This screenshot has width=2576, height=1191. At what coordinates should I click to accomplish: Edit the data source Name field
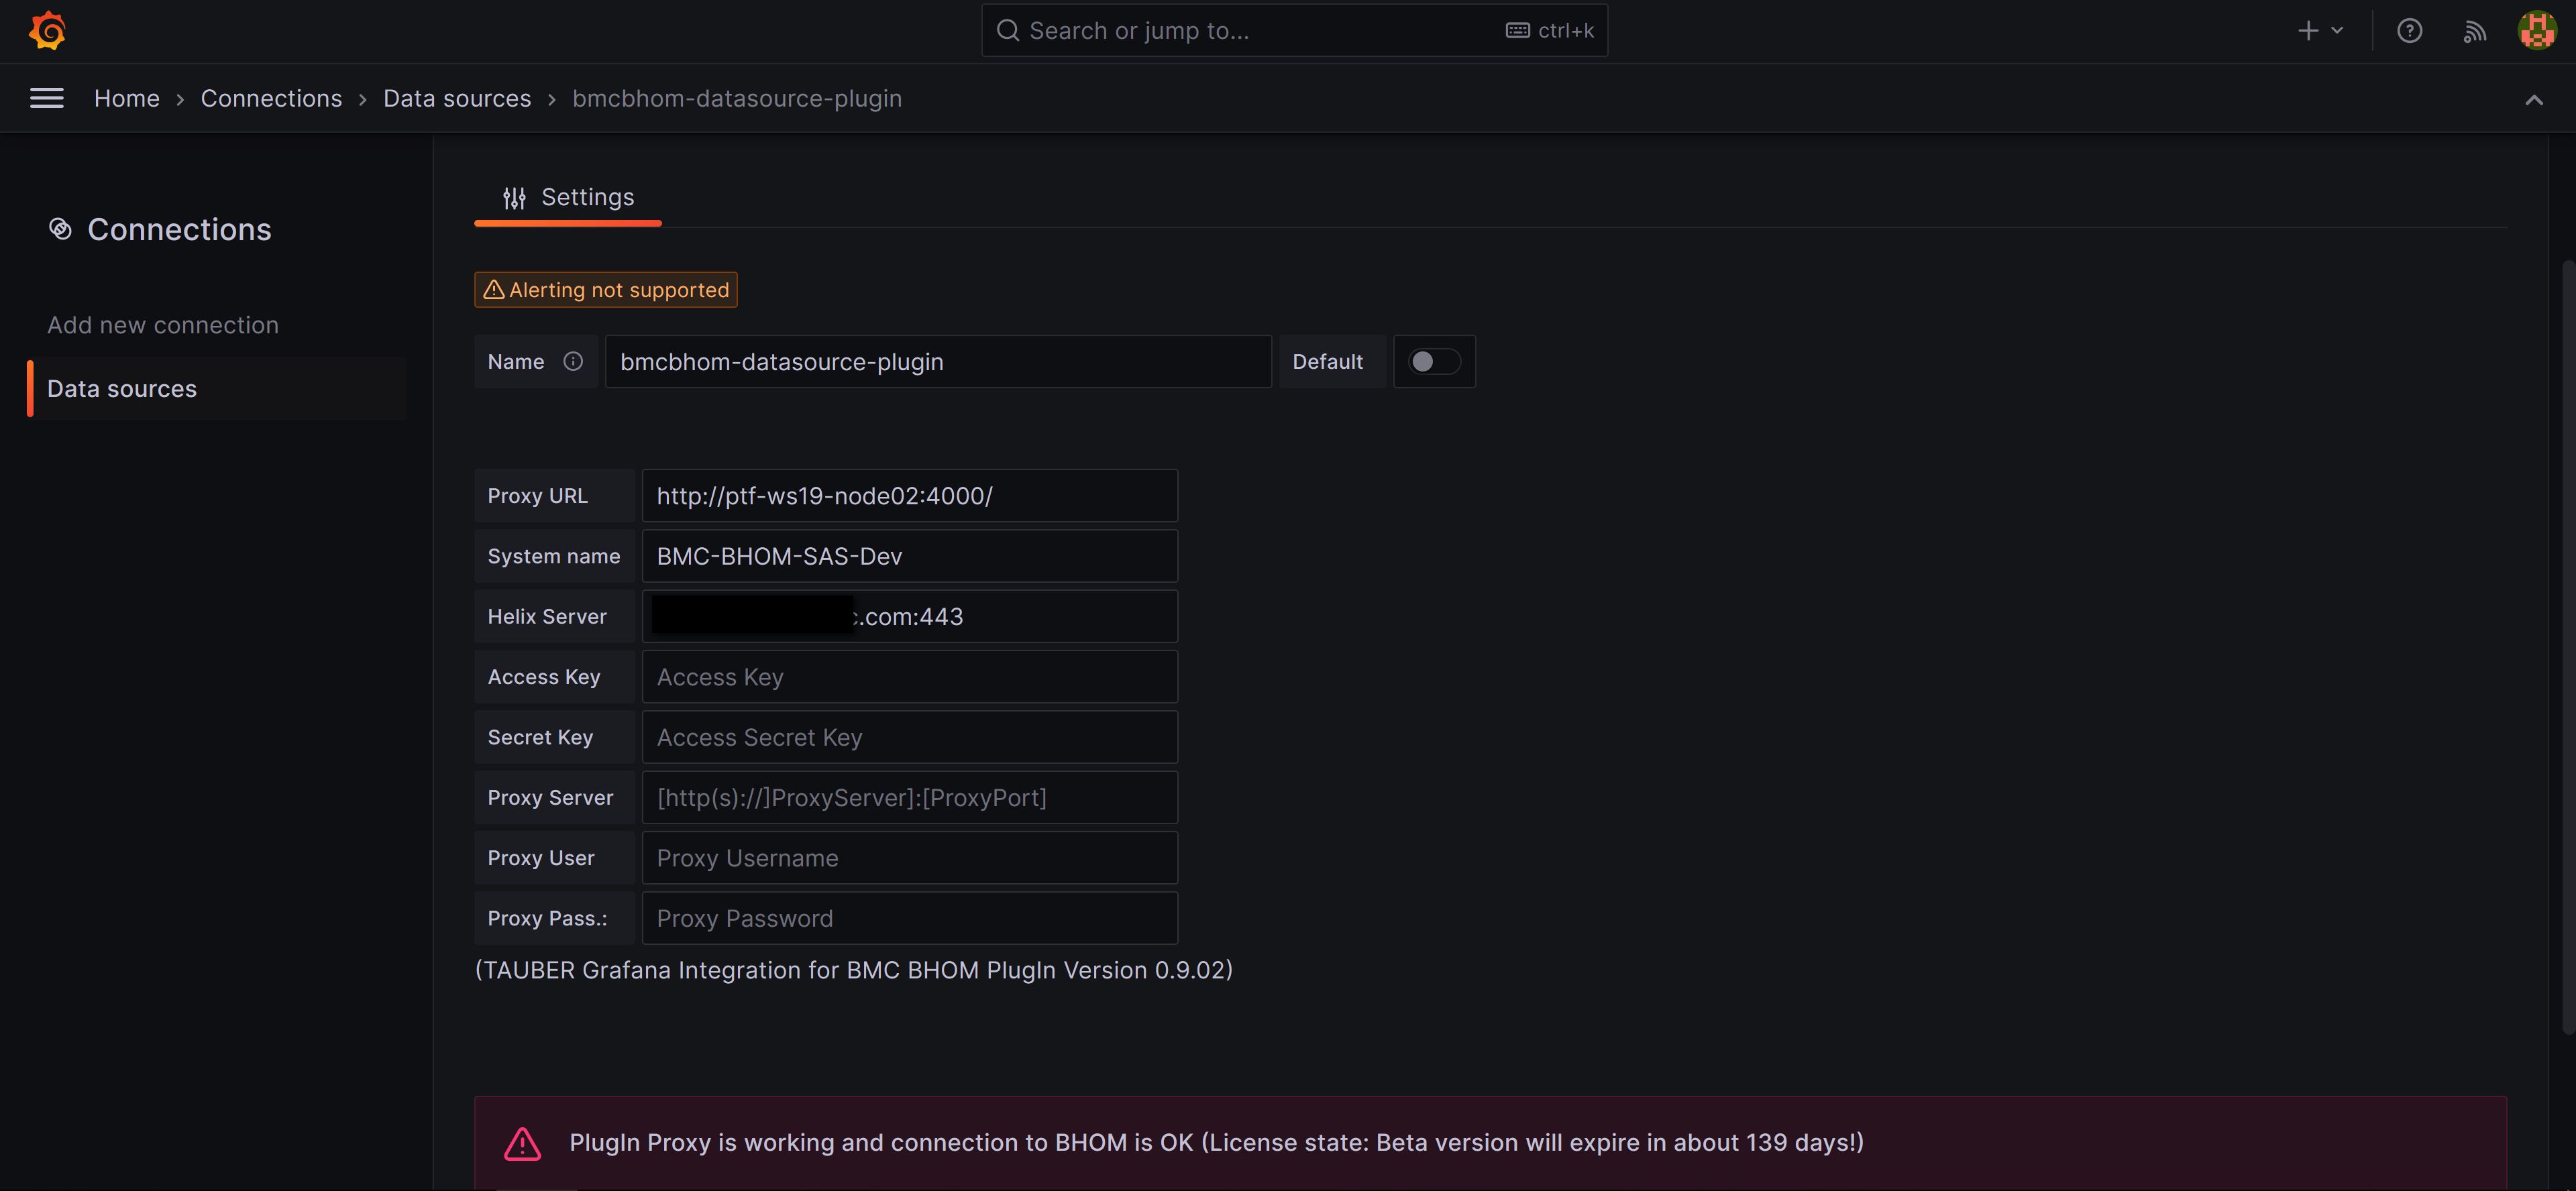pos(938,361)
